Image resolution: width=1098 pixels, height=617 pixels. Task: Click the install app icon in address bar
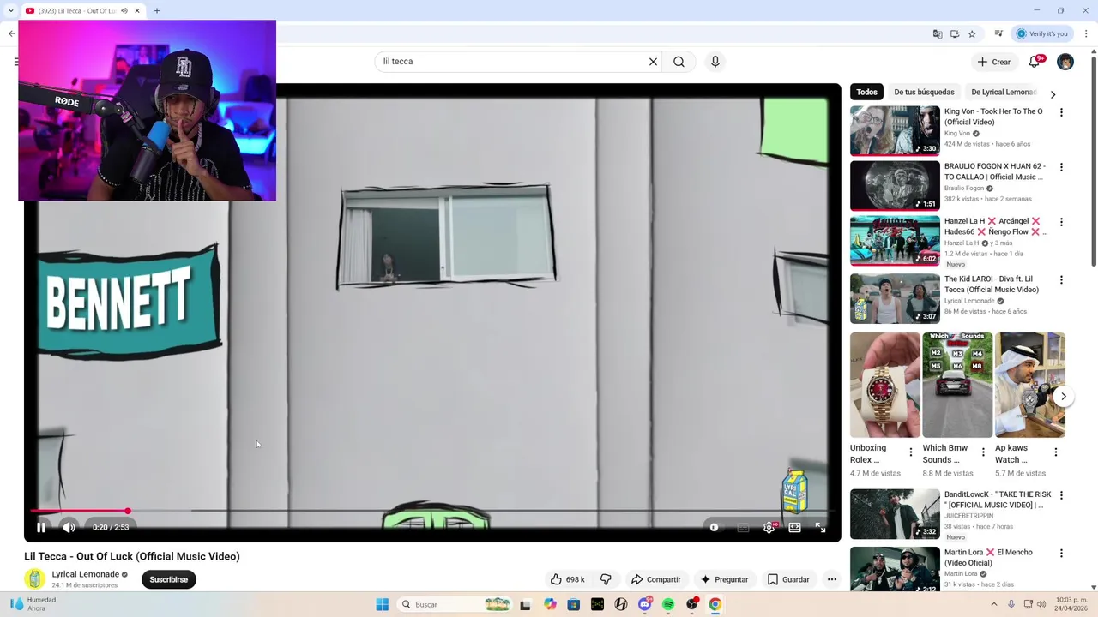(x=954, y=33)
